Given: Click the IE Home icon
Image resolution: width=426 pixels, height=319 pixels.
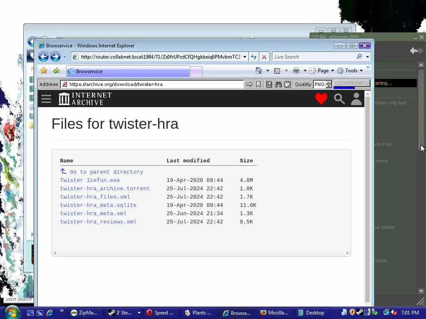Looking at the screenshot, I should [259, 71].
